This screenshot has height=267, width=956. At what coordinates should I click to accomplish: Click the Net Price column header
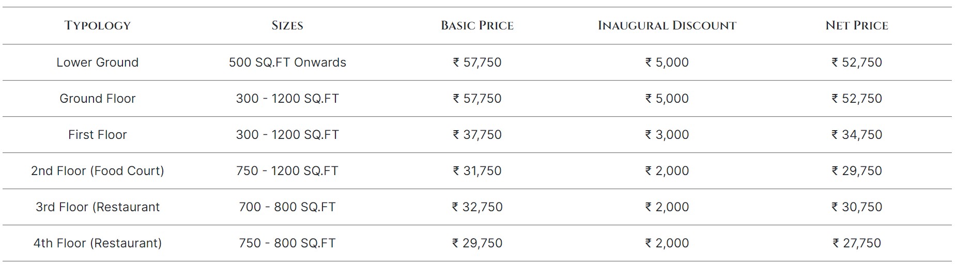[x=856, y=25]
